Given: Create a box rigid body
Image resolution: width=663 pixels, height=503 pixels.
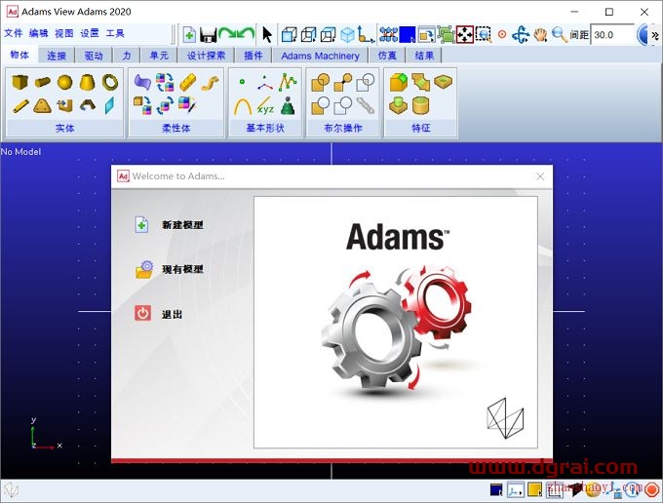Looking at the screenshot, I should pos(19,83).
